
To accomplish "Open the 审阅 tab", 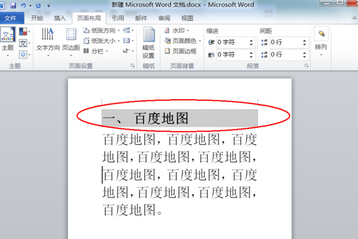I will 164,18.
